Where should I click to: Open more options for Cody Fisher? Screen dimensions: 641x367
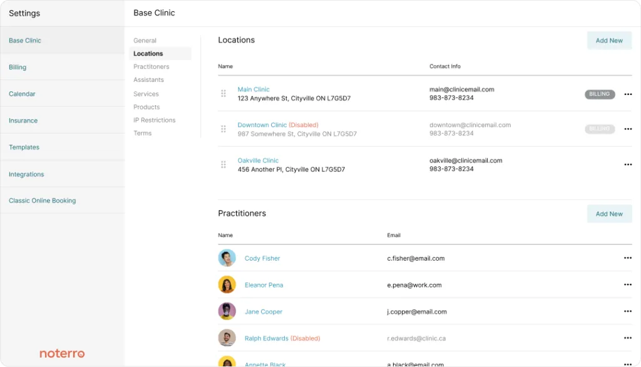628,258
